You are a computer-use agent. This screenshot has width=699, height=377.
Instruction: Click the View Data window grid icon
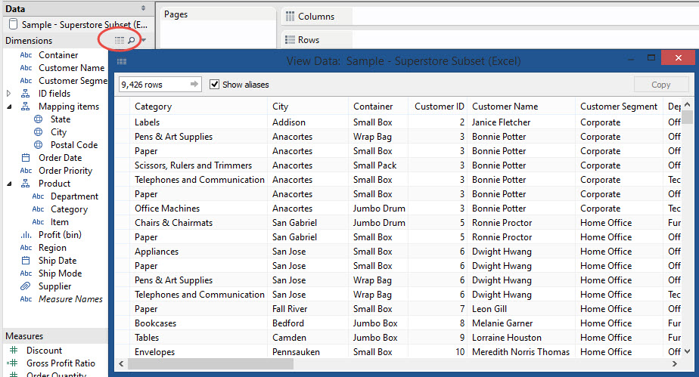pyautogui.click(x=122, y=61)
